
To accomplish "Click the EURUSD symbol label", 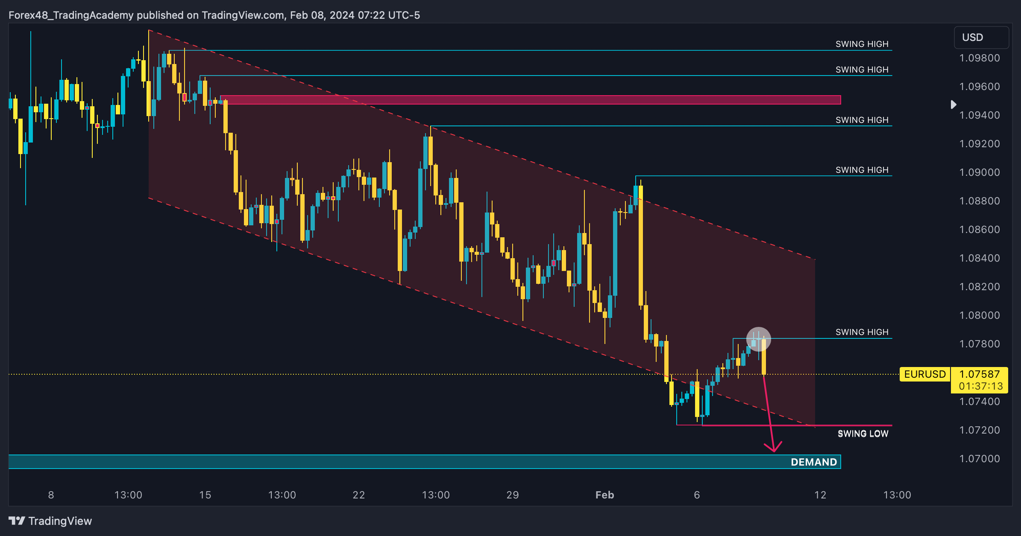I will [x=925, y=374].
